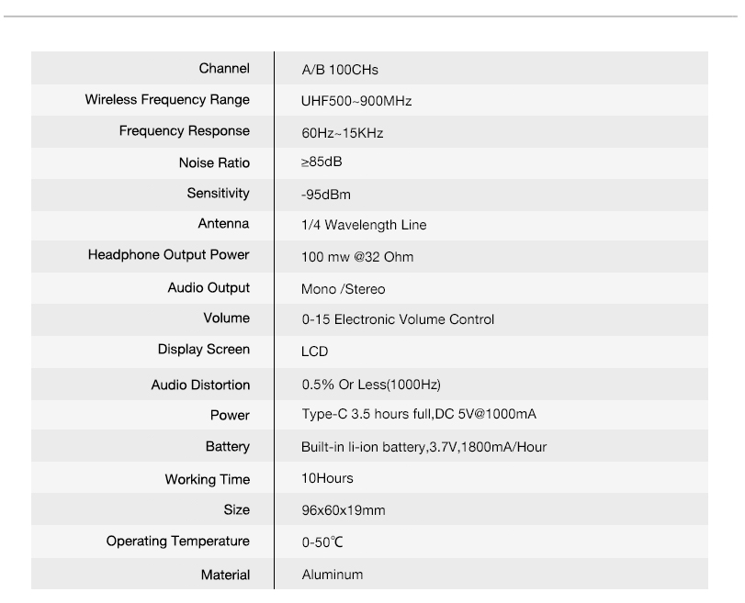
Task: Click the Headphone Output Power label
Action: [169, 255]
